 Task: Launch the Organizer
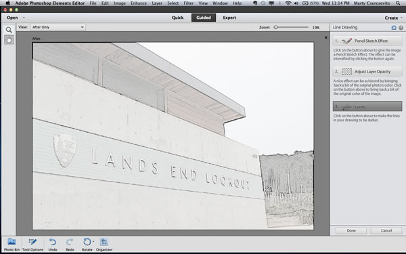coord(104,242)
